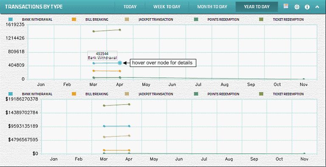Viewport: 326px width, 167px height.
Task: Collapse the Transactions By Type panel
Action: (317, 7)
